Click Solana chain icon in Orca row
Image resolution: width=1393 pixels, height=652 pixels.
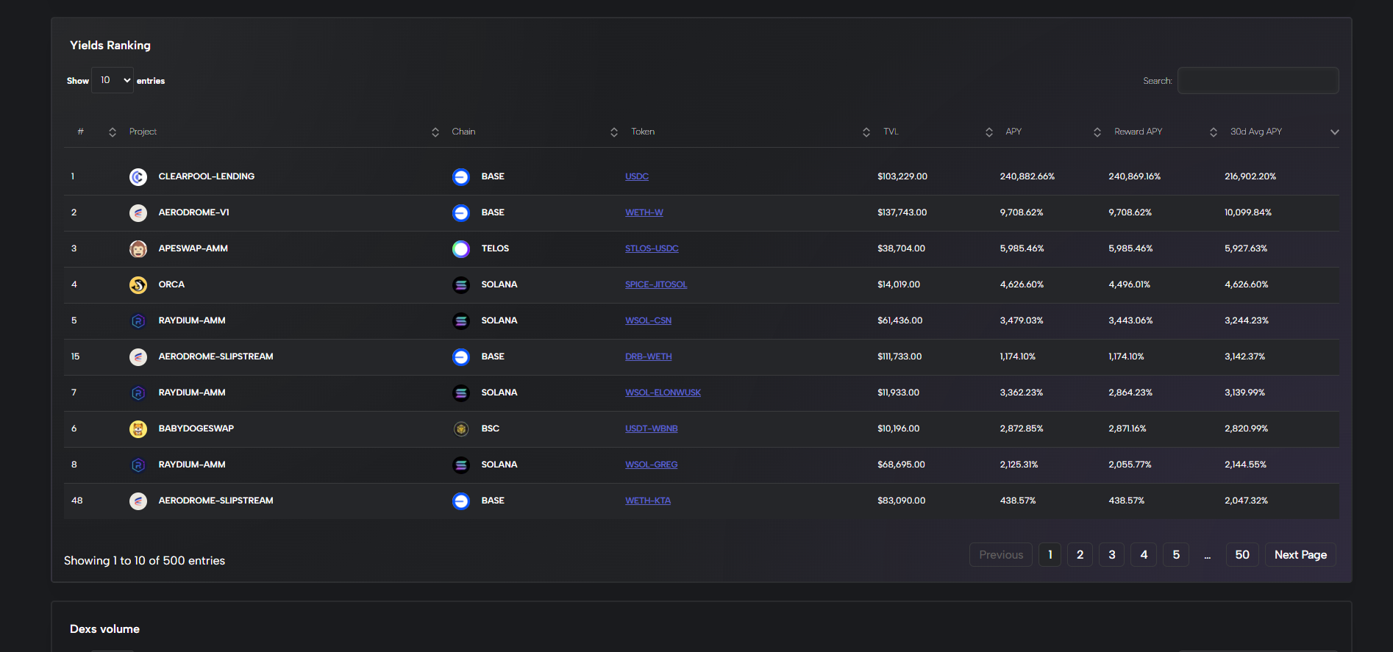coord(460,285)
